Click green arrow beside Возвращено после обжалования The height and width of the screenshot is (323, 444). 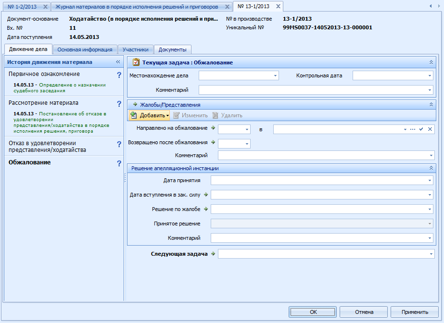213,142
